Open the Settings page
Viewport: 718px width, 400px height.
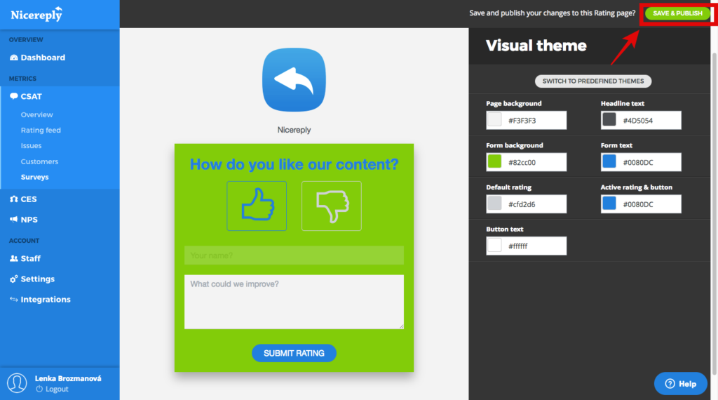click(37, 279)
